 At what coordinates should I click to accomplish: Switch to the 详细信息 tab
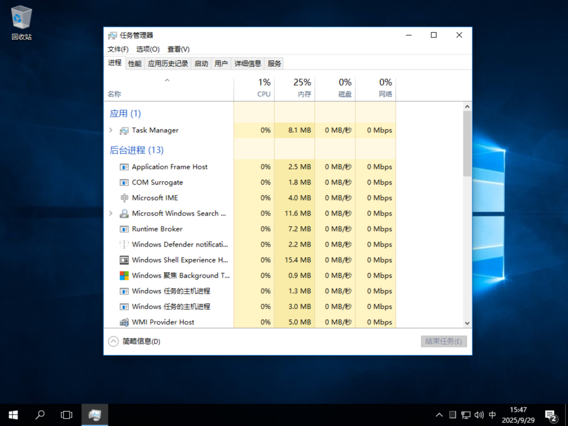[248, 64]
